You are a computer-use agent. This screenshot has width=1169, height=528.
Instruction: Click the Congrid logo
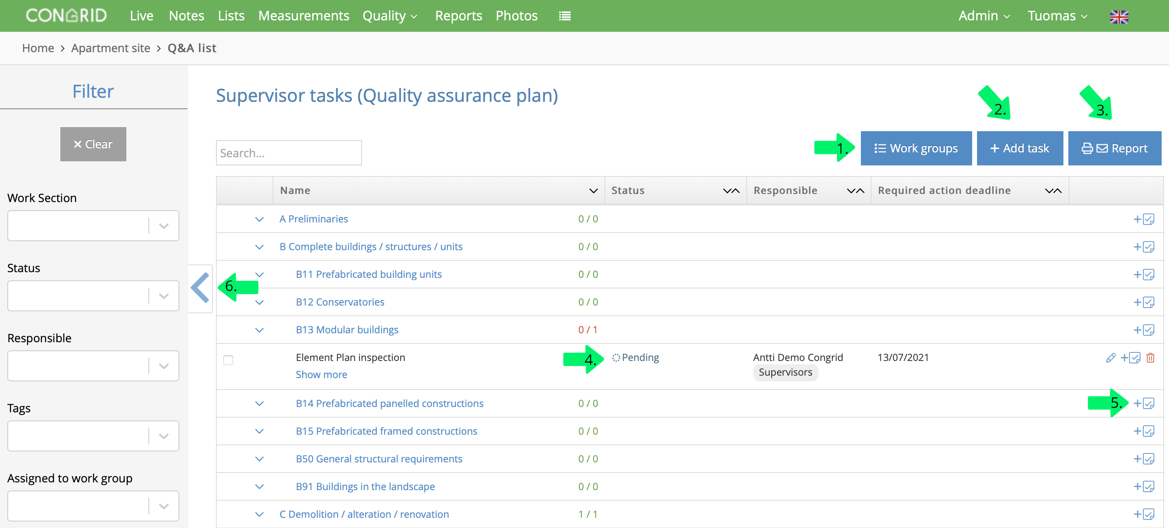[x=66, y=15]
